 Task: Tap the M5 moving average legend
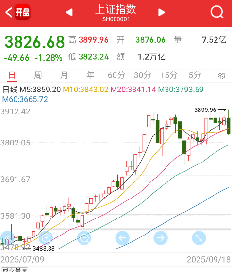(40, 90)
